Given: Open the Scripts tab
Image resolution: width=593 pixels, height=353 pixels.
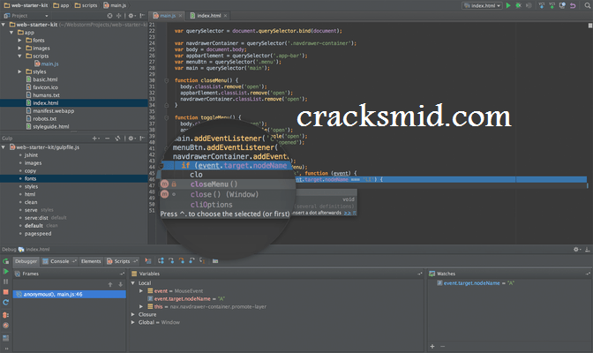Looking at the screenshot, I should (x=122, y=261).
